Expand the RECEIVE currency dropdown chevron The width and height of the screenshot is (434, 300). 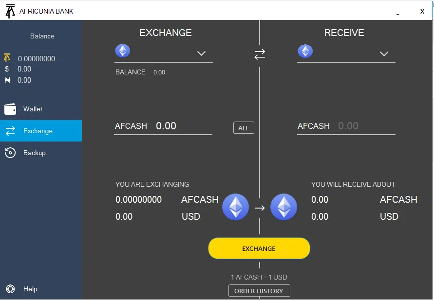384,53
